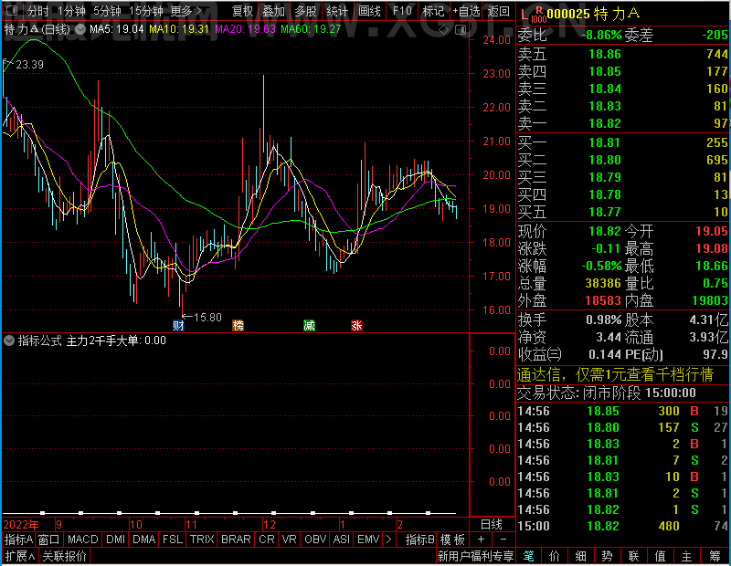
Task: Select the 价 price tab
Action: pos(555,556)
